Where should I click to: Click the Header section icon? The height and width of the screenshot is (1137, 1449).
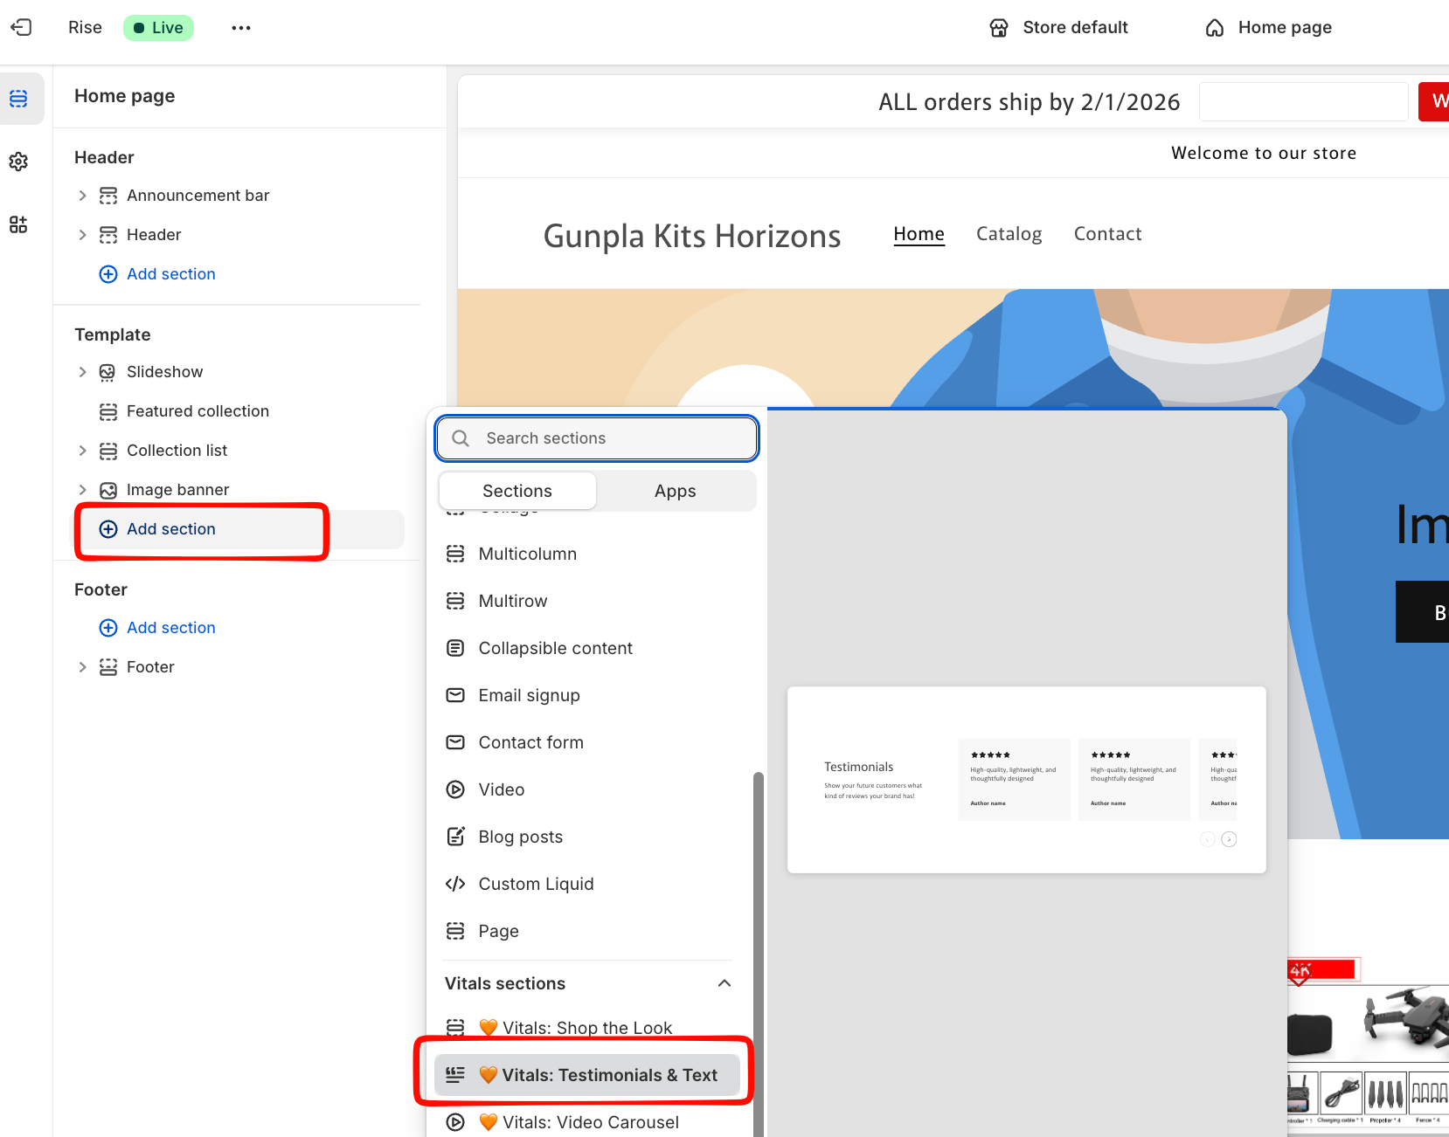pyautogui.click(x=108, y=235)
